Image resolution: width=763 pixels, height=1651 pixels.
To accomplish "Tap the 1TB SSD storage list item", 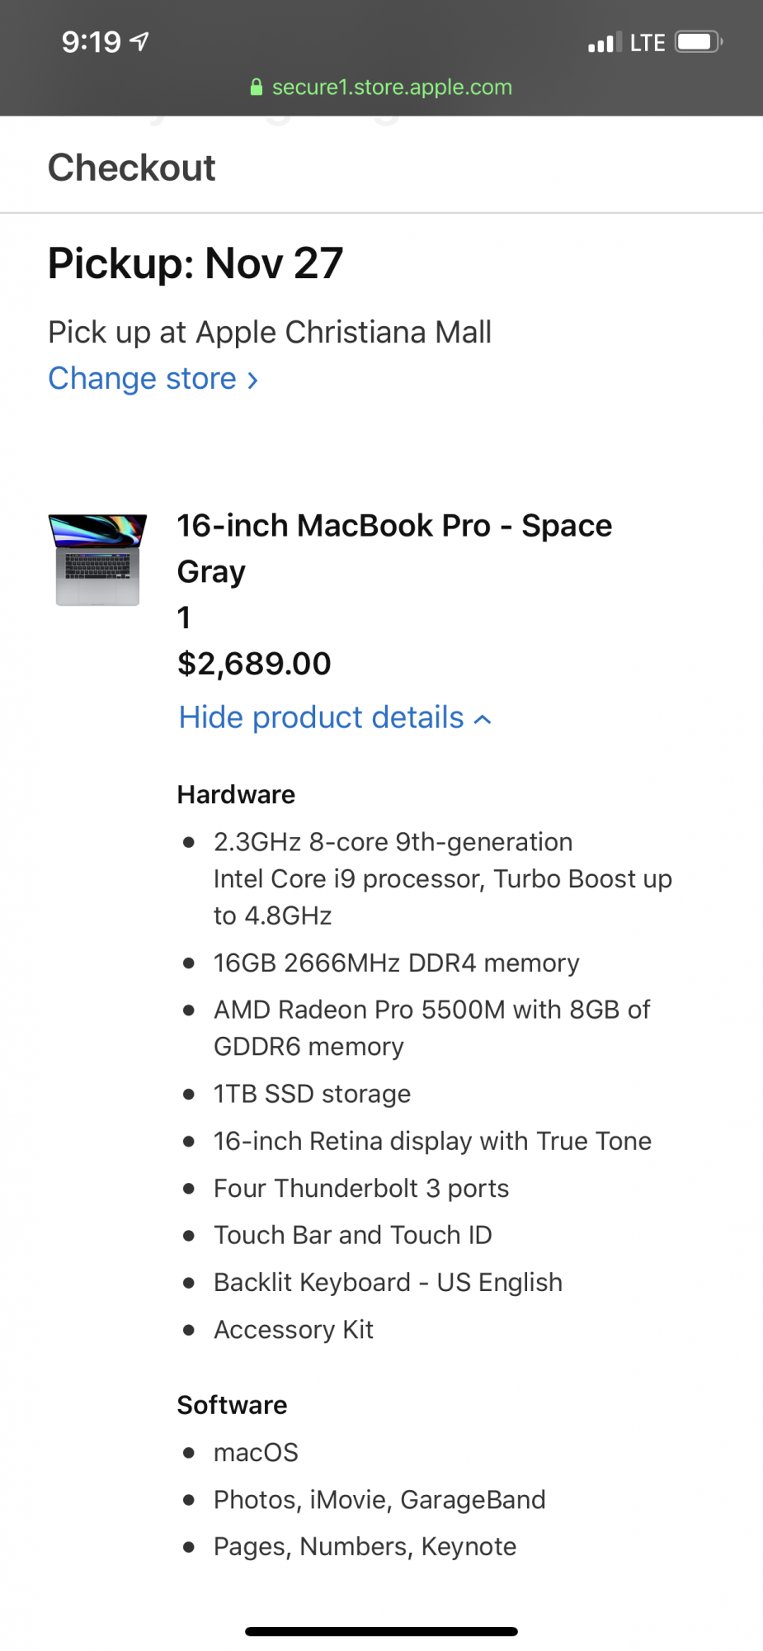I will (312, 1094).
